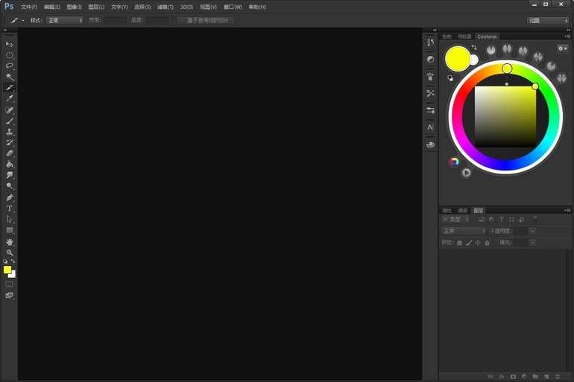
Task: Choose the Clone Stamp tool
Action: coord(10,132)
